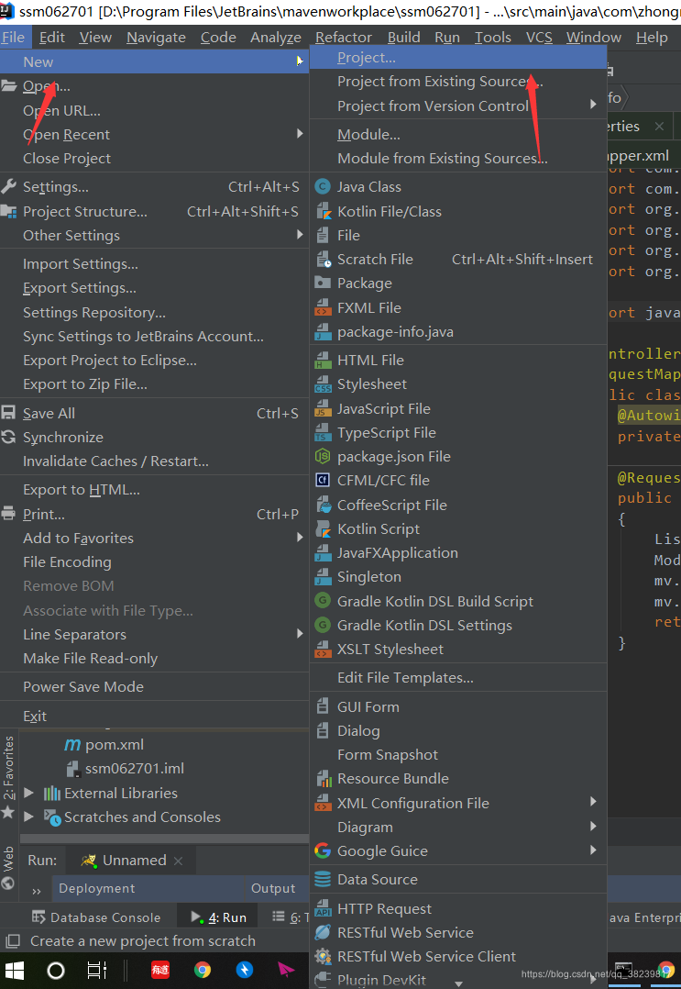Click the Settings wrench icon in File menu
Image resolution: width=681 pixels, height=989 pixels.
click(x=8, y=187)
